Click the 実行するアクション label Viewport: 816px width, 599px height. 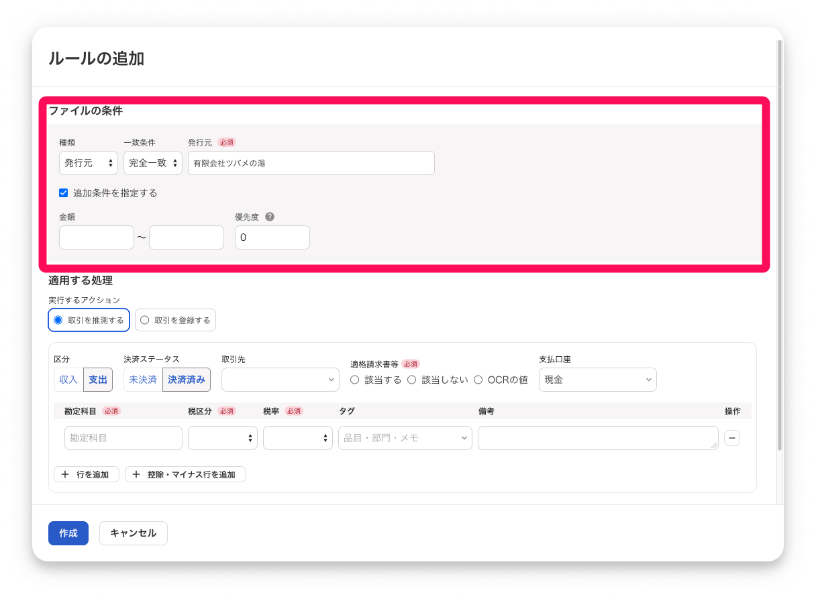point(85,300)
